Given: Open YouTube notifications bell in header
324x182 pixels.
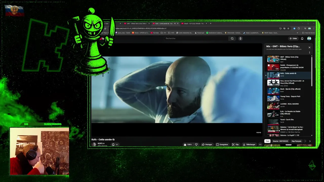Looking at the screenshot, I should click(x=302, y=38).
